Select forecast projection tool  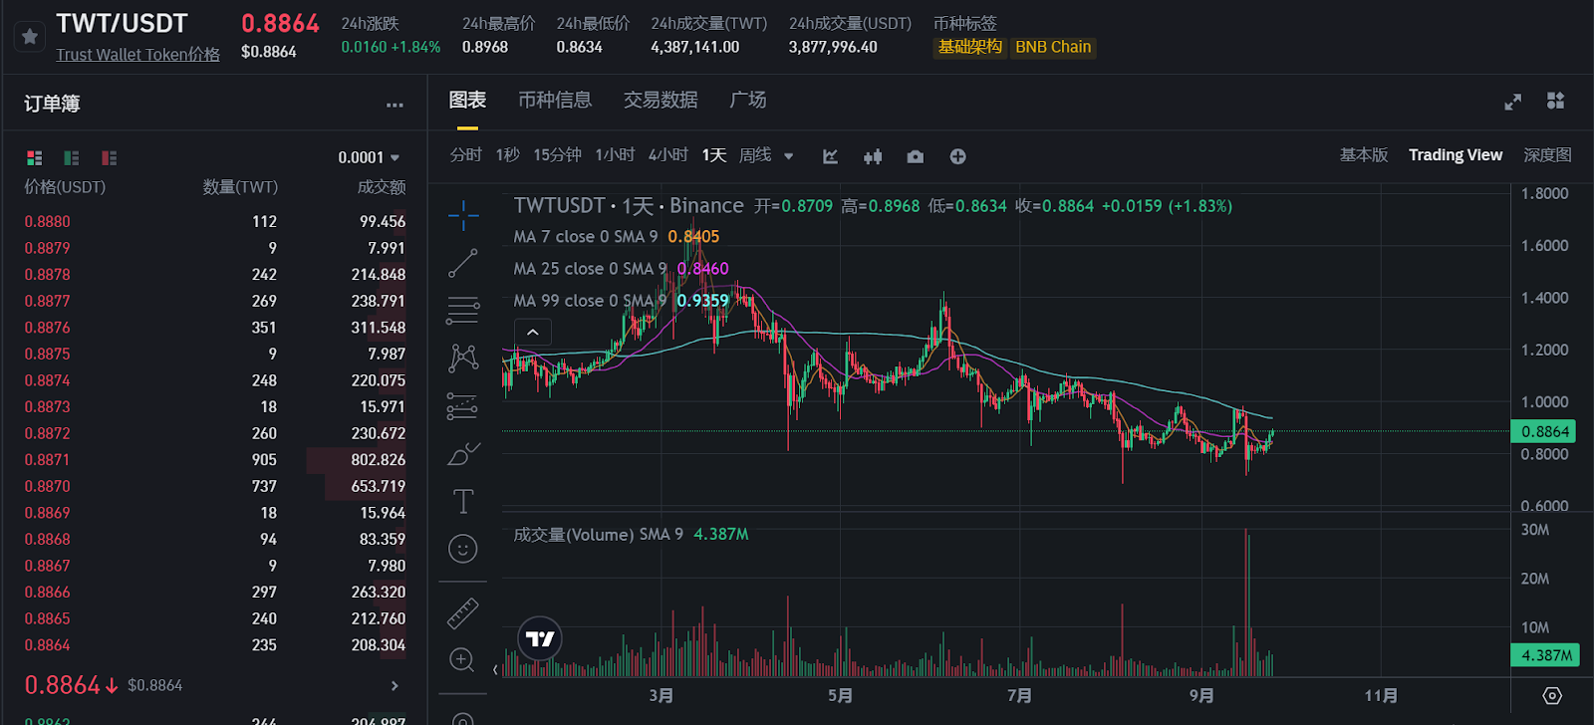(x=463, y=406)
